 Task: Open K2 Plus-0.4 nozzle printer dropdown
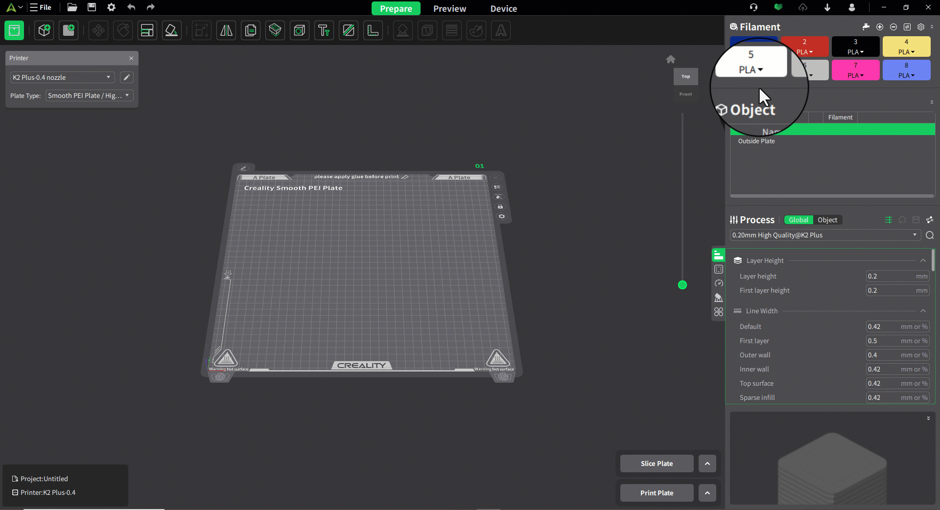(x=62, y=77)
